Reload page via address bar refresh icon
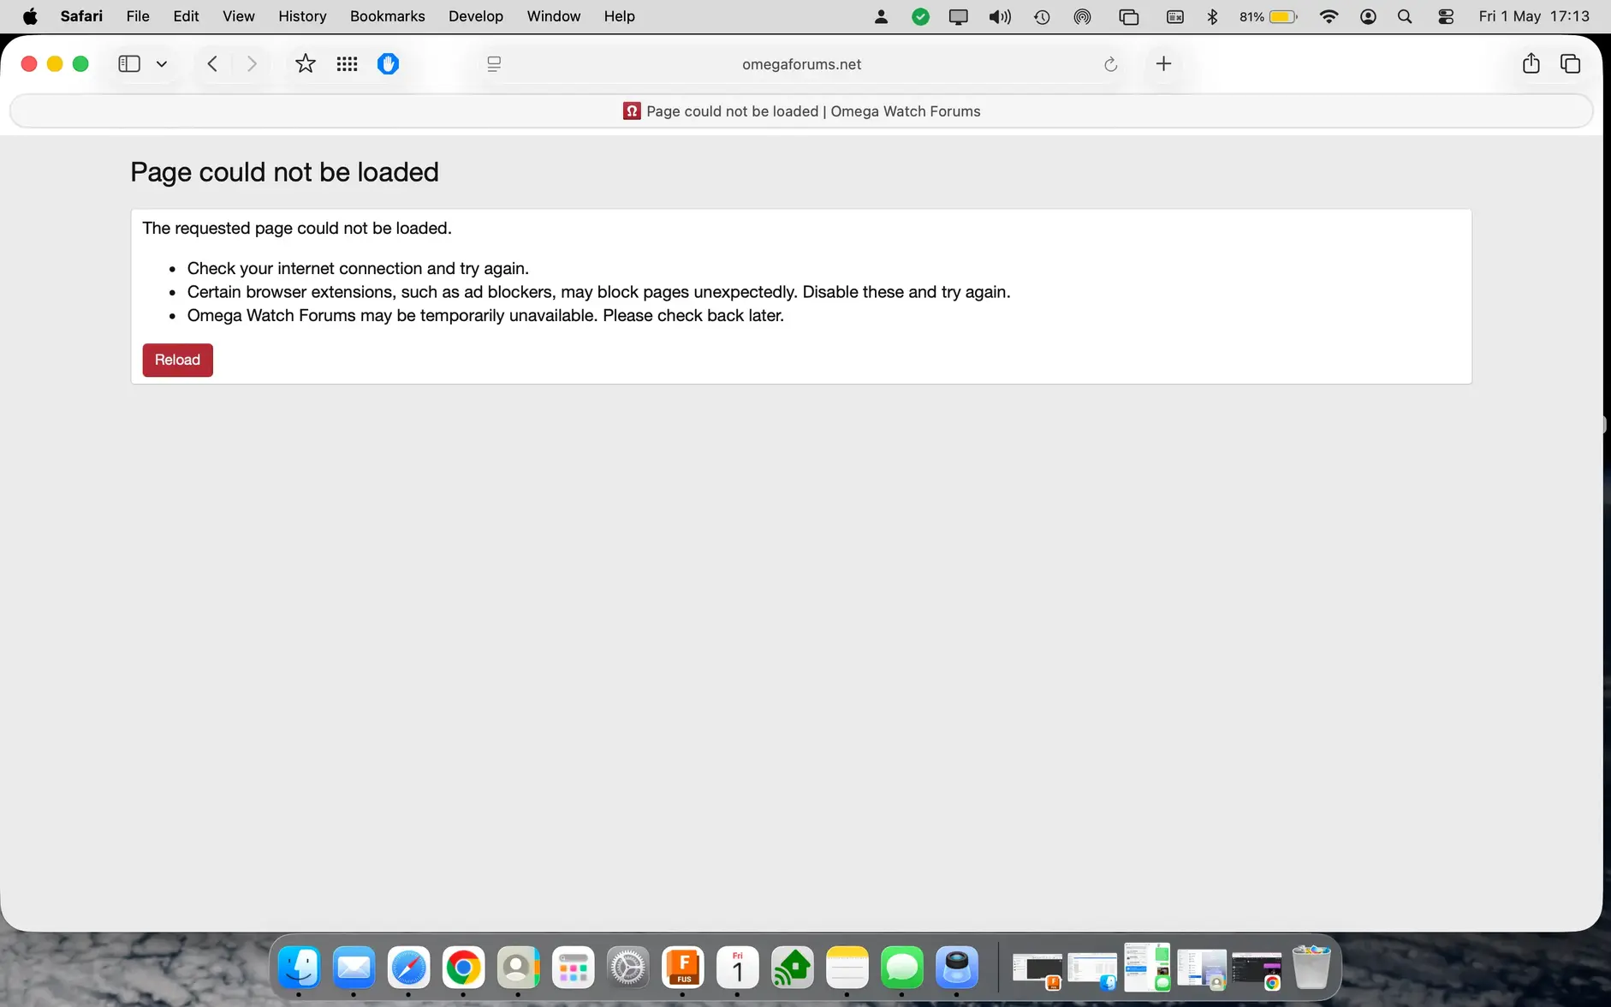 [x=1110, y=64]
